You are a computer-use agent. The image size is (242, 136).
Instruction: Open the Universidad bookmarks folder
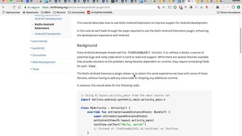point(76,12)
